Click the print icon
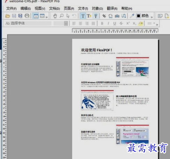 point(27,16)
